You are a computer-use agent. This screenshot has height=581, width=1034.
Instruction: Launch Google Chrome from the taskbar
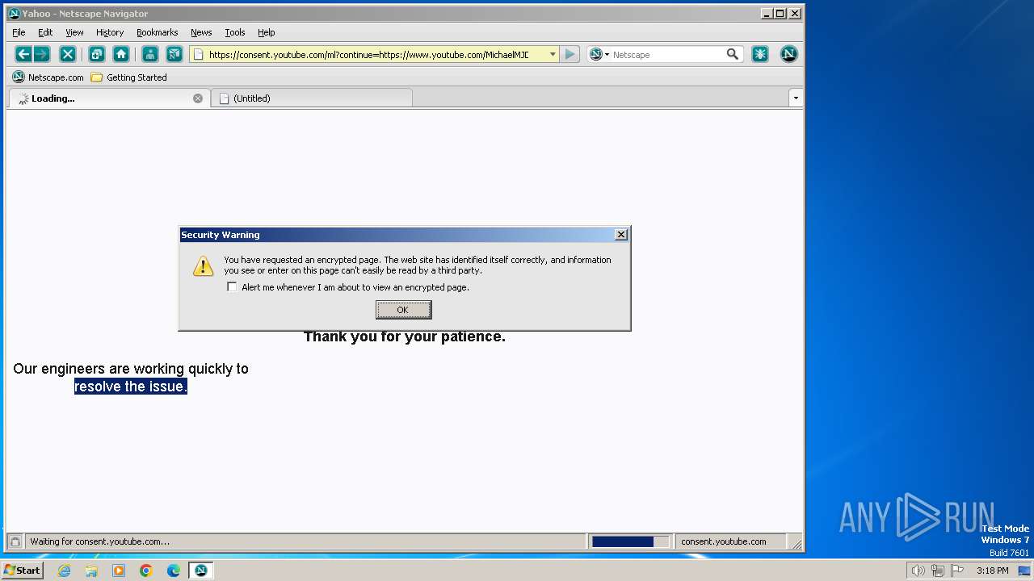point(146,571)
